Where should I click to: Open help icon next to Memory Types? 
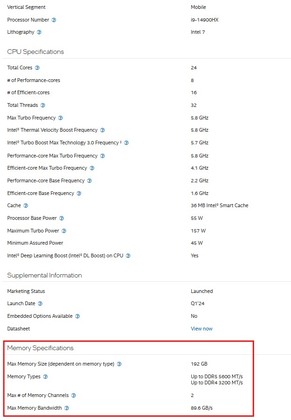45,376
